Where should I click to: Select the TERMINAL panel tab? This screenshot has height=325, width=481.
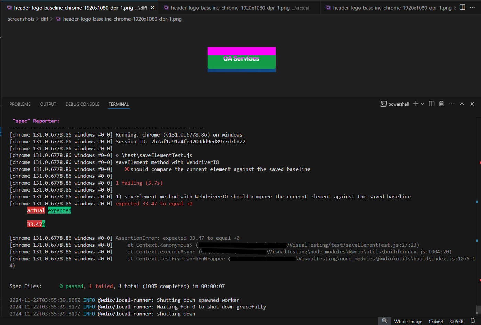click(119, 104)
